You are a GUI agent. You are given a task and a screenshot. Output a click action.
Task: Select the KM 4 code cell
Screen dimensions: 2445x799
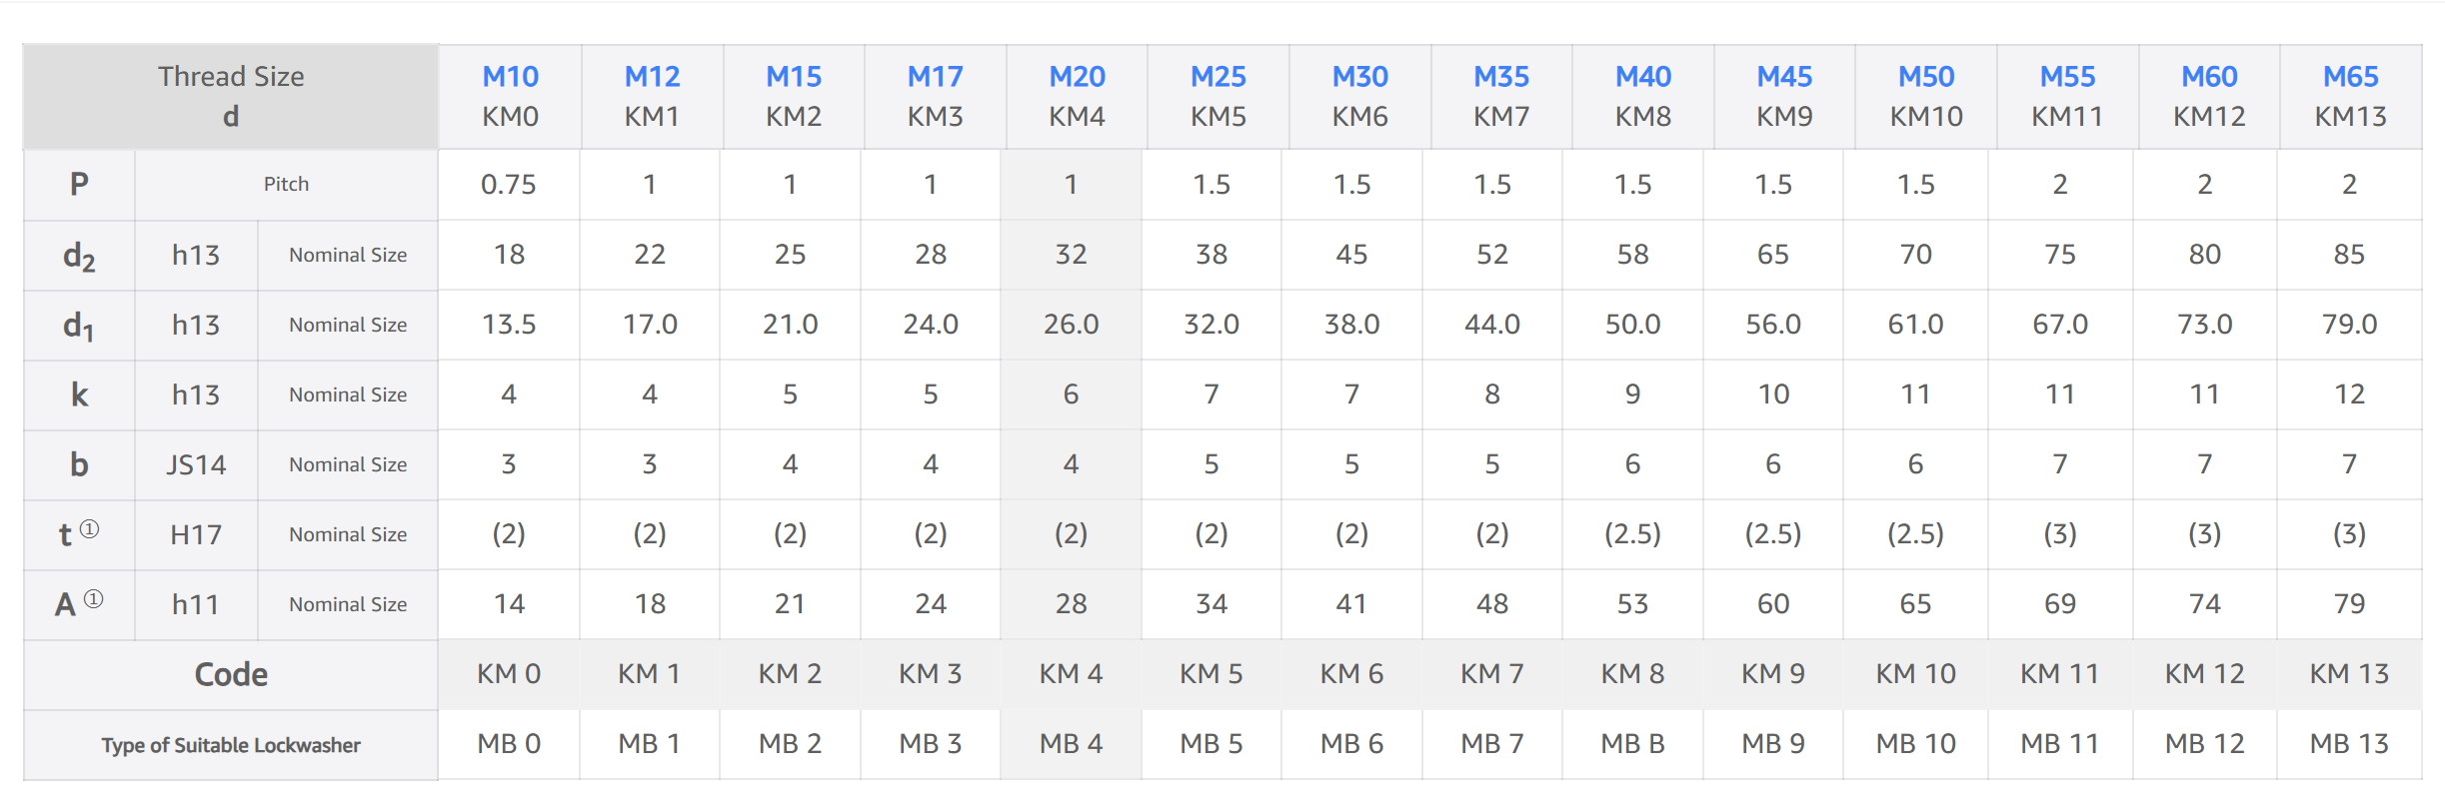pos(1071,674)
